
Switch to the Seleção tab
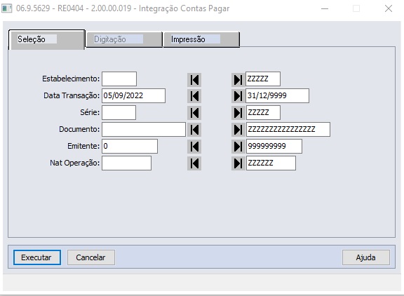[47, 39]
